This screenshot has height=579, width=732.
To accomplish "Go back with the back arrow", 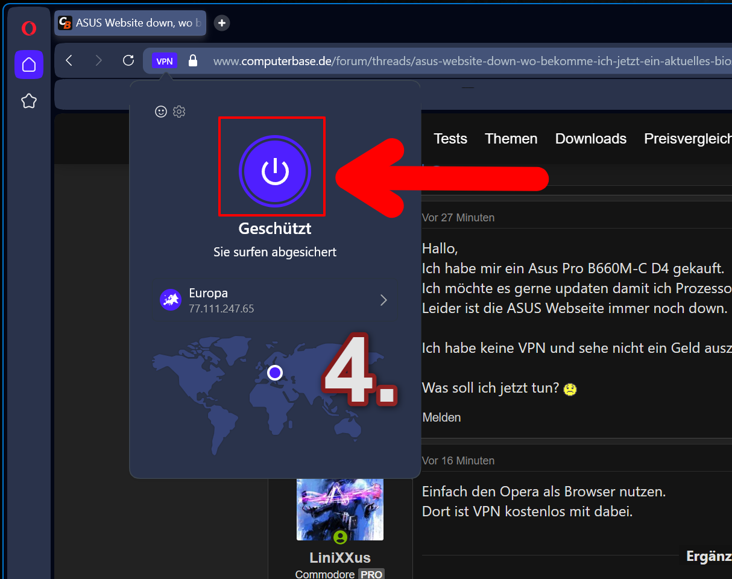I will tap(69, 60).
